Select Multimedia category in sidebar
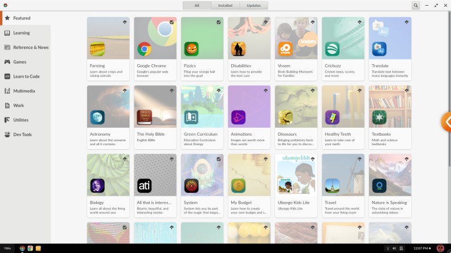Viewport: 451px width, 253px height. (x=25, y=91)
